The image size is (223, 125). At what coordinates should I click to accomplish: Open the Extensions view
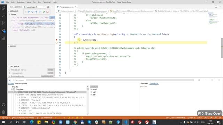[3, 38]
